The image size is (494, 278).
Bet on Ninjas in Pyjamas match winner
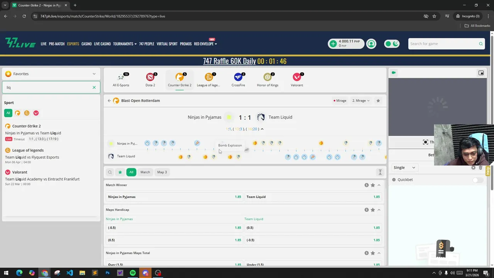pyautogui.click(x=174, y=197)
